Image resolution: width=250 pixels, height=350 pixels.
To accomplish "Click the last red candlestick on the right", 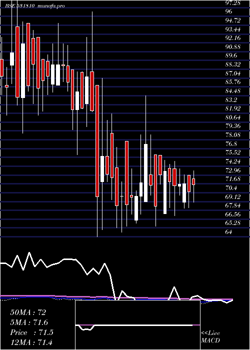I will (x=193, y=181).
